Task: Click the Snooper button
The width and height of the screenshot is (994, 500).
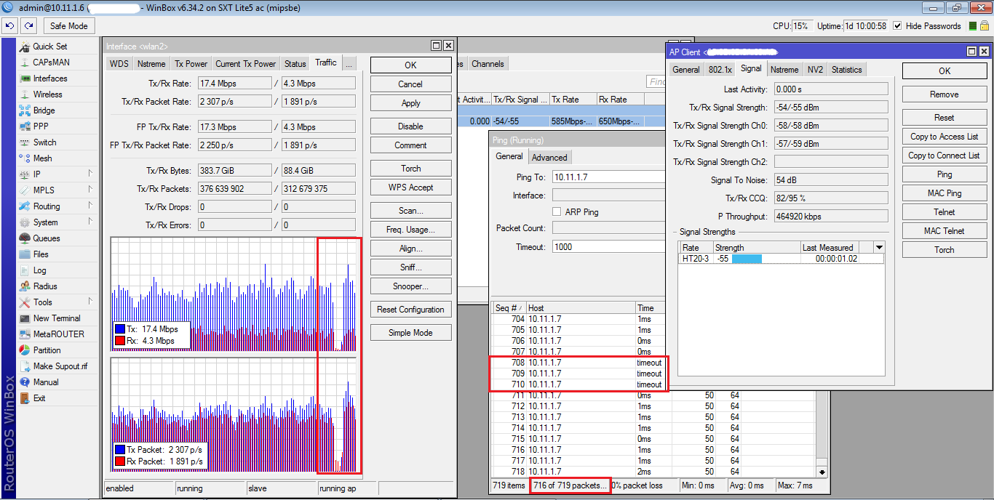Action: pyautogui.click(x=410, y=286)
